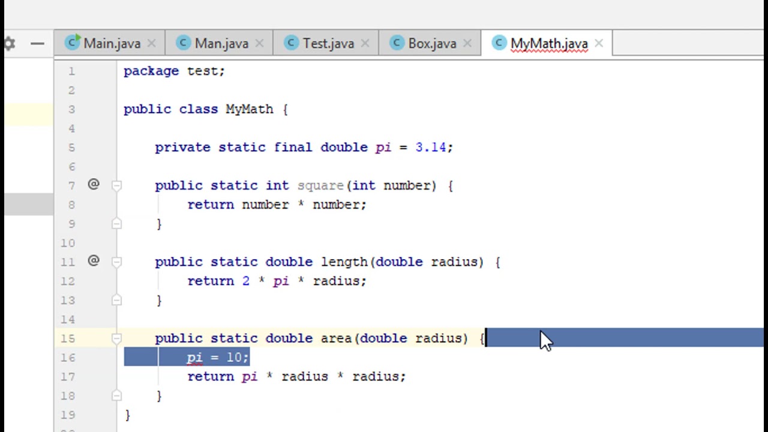This screenshot has height=432, width=768.
Task: Collapse the square method at line 7
Action: pyautogui.click(x=117, y=185)
